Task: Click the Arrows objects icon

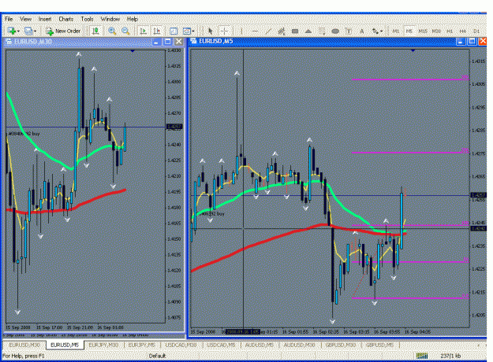Action: pyautogui.click(x=375, y=31)
